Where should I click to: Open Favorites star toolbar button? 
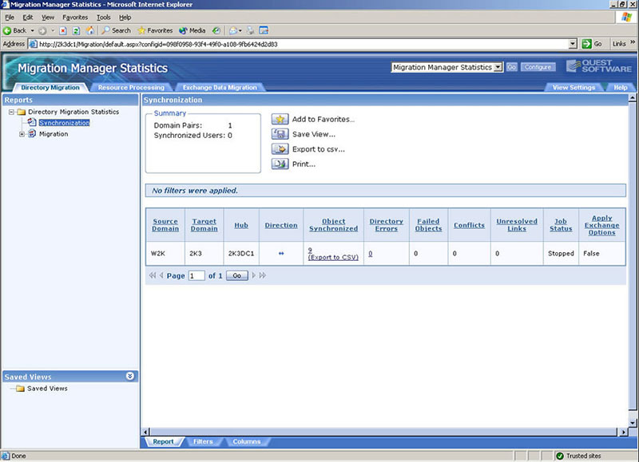[x=155, y=30]
